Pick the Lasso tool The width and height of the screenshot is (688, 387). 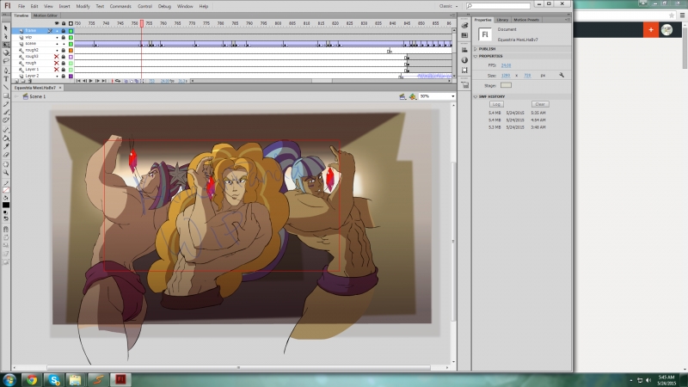[x=5, y=62]
